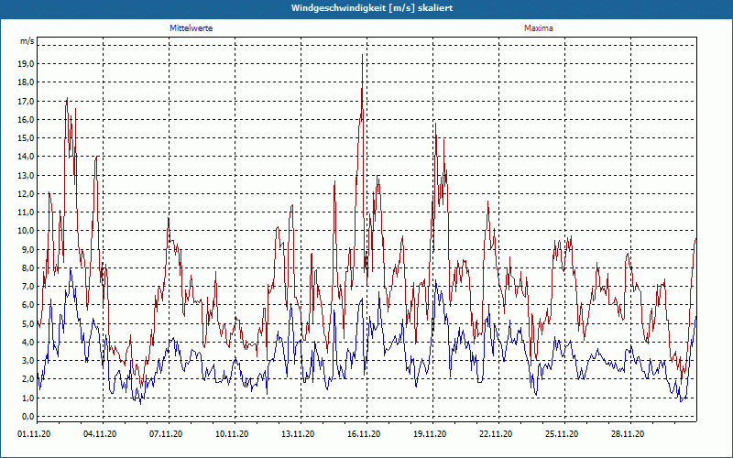Screen dimensions: 733x458
Task: Click the 9,0 y-axis value
Action: click(x=27, y=249)
